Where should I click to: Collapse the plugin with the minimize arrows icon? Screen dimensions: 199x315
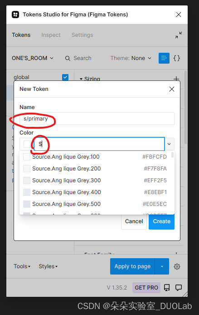click(x=178, y=35)
